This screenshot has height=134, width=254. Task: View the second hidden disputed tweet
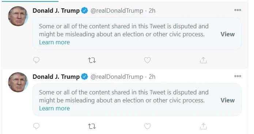coord(228,100)
